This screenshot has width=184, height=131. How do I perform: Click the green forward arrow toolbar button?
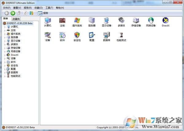pyautogui.click(x=13, y=13)
